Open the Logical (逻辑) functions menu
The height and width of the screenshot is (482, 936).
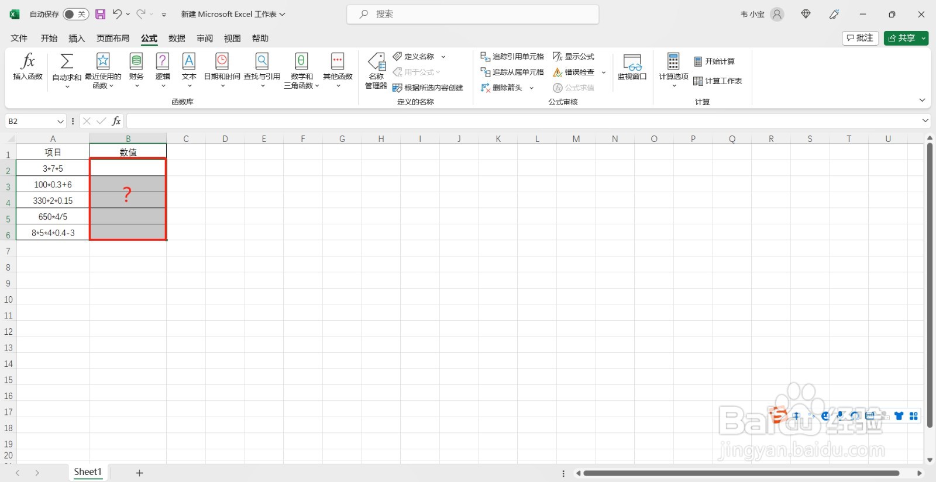163,70
